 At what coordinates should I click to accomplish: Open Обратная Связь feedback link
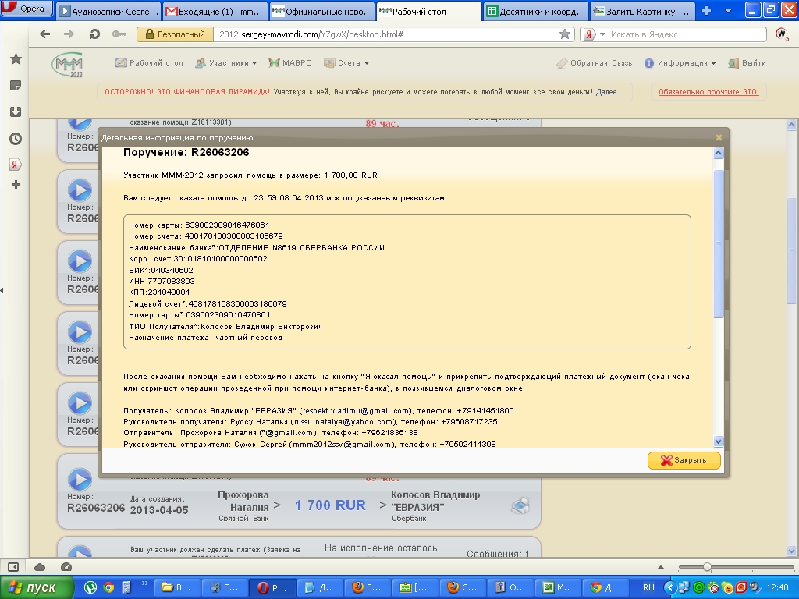click(594, 63)
